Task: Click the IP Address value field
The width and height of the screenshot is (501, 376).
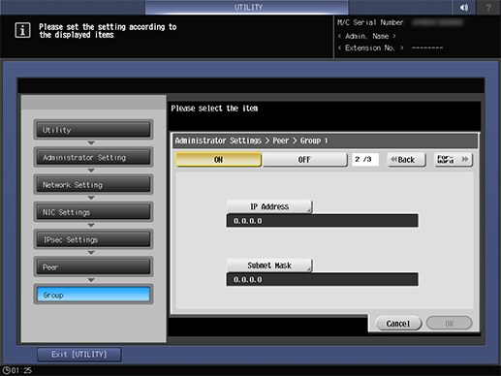Action: [x=322, y=221]
